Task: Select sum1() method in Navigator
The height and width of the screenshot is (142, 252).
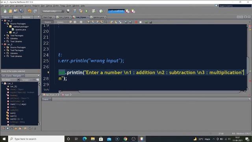Action: (x=13, y=116)
